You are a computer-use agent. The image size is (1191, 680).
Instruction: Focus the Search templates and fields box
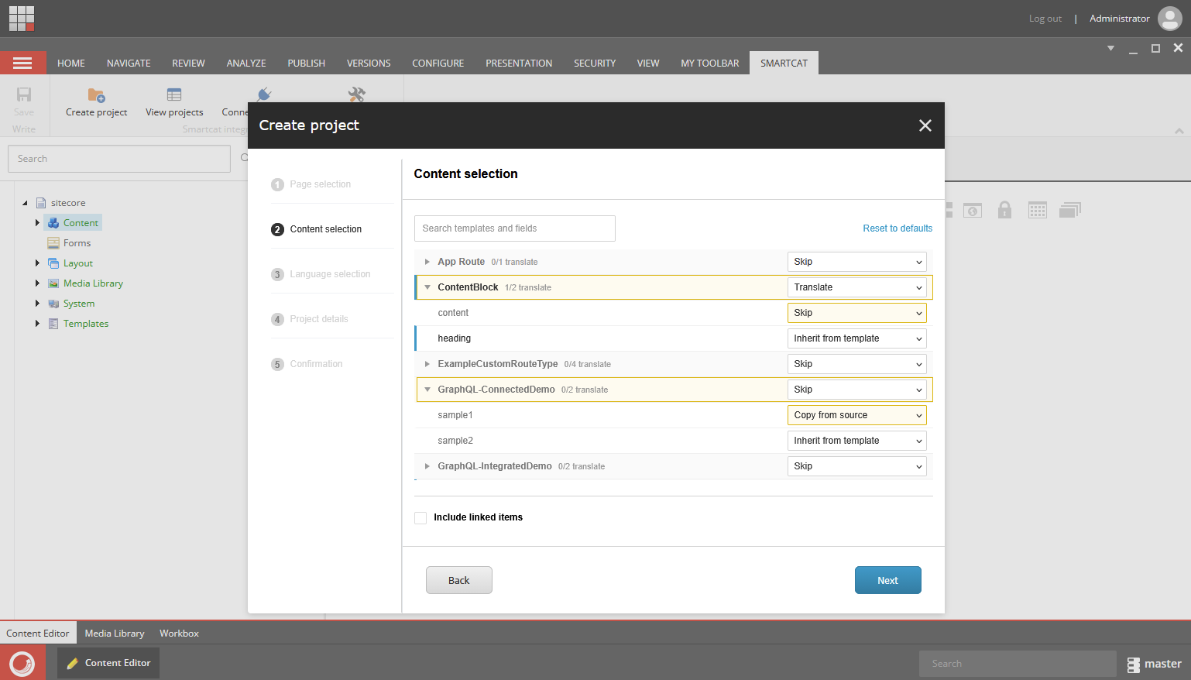[x=515, y=228]
